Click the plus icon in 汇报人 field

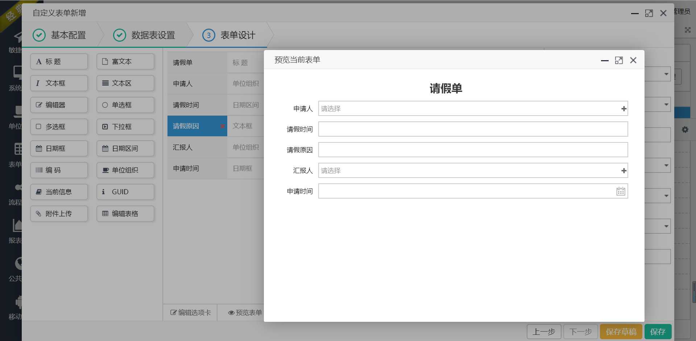pos(624,171)
